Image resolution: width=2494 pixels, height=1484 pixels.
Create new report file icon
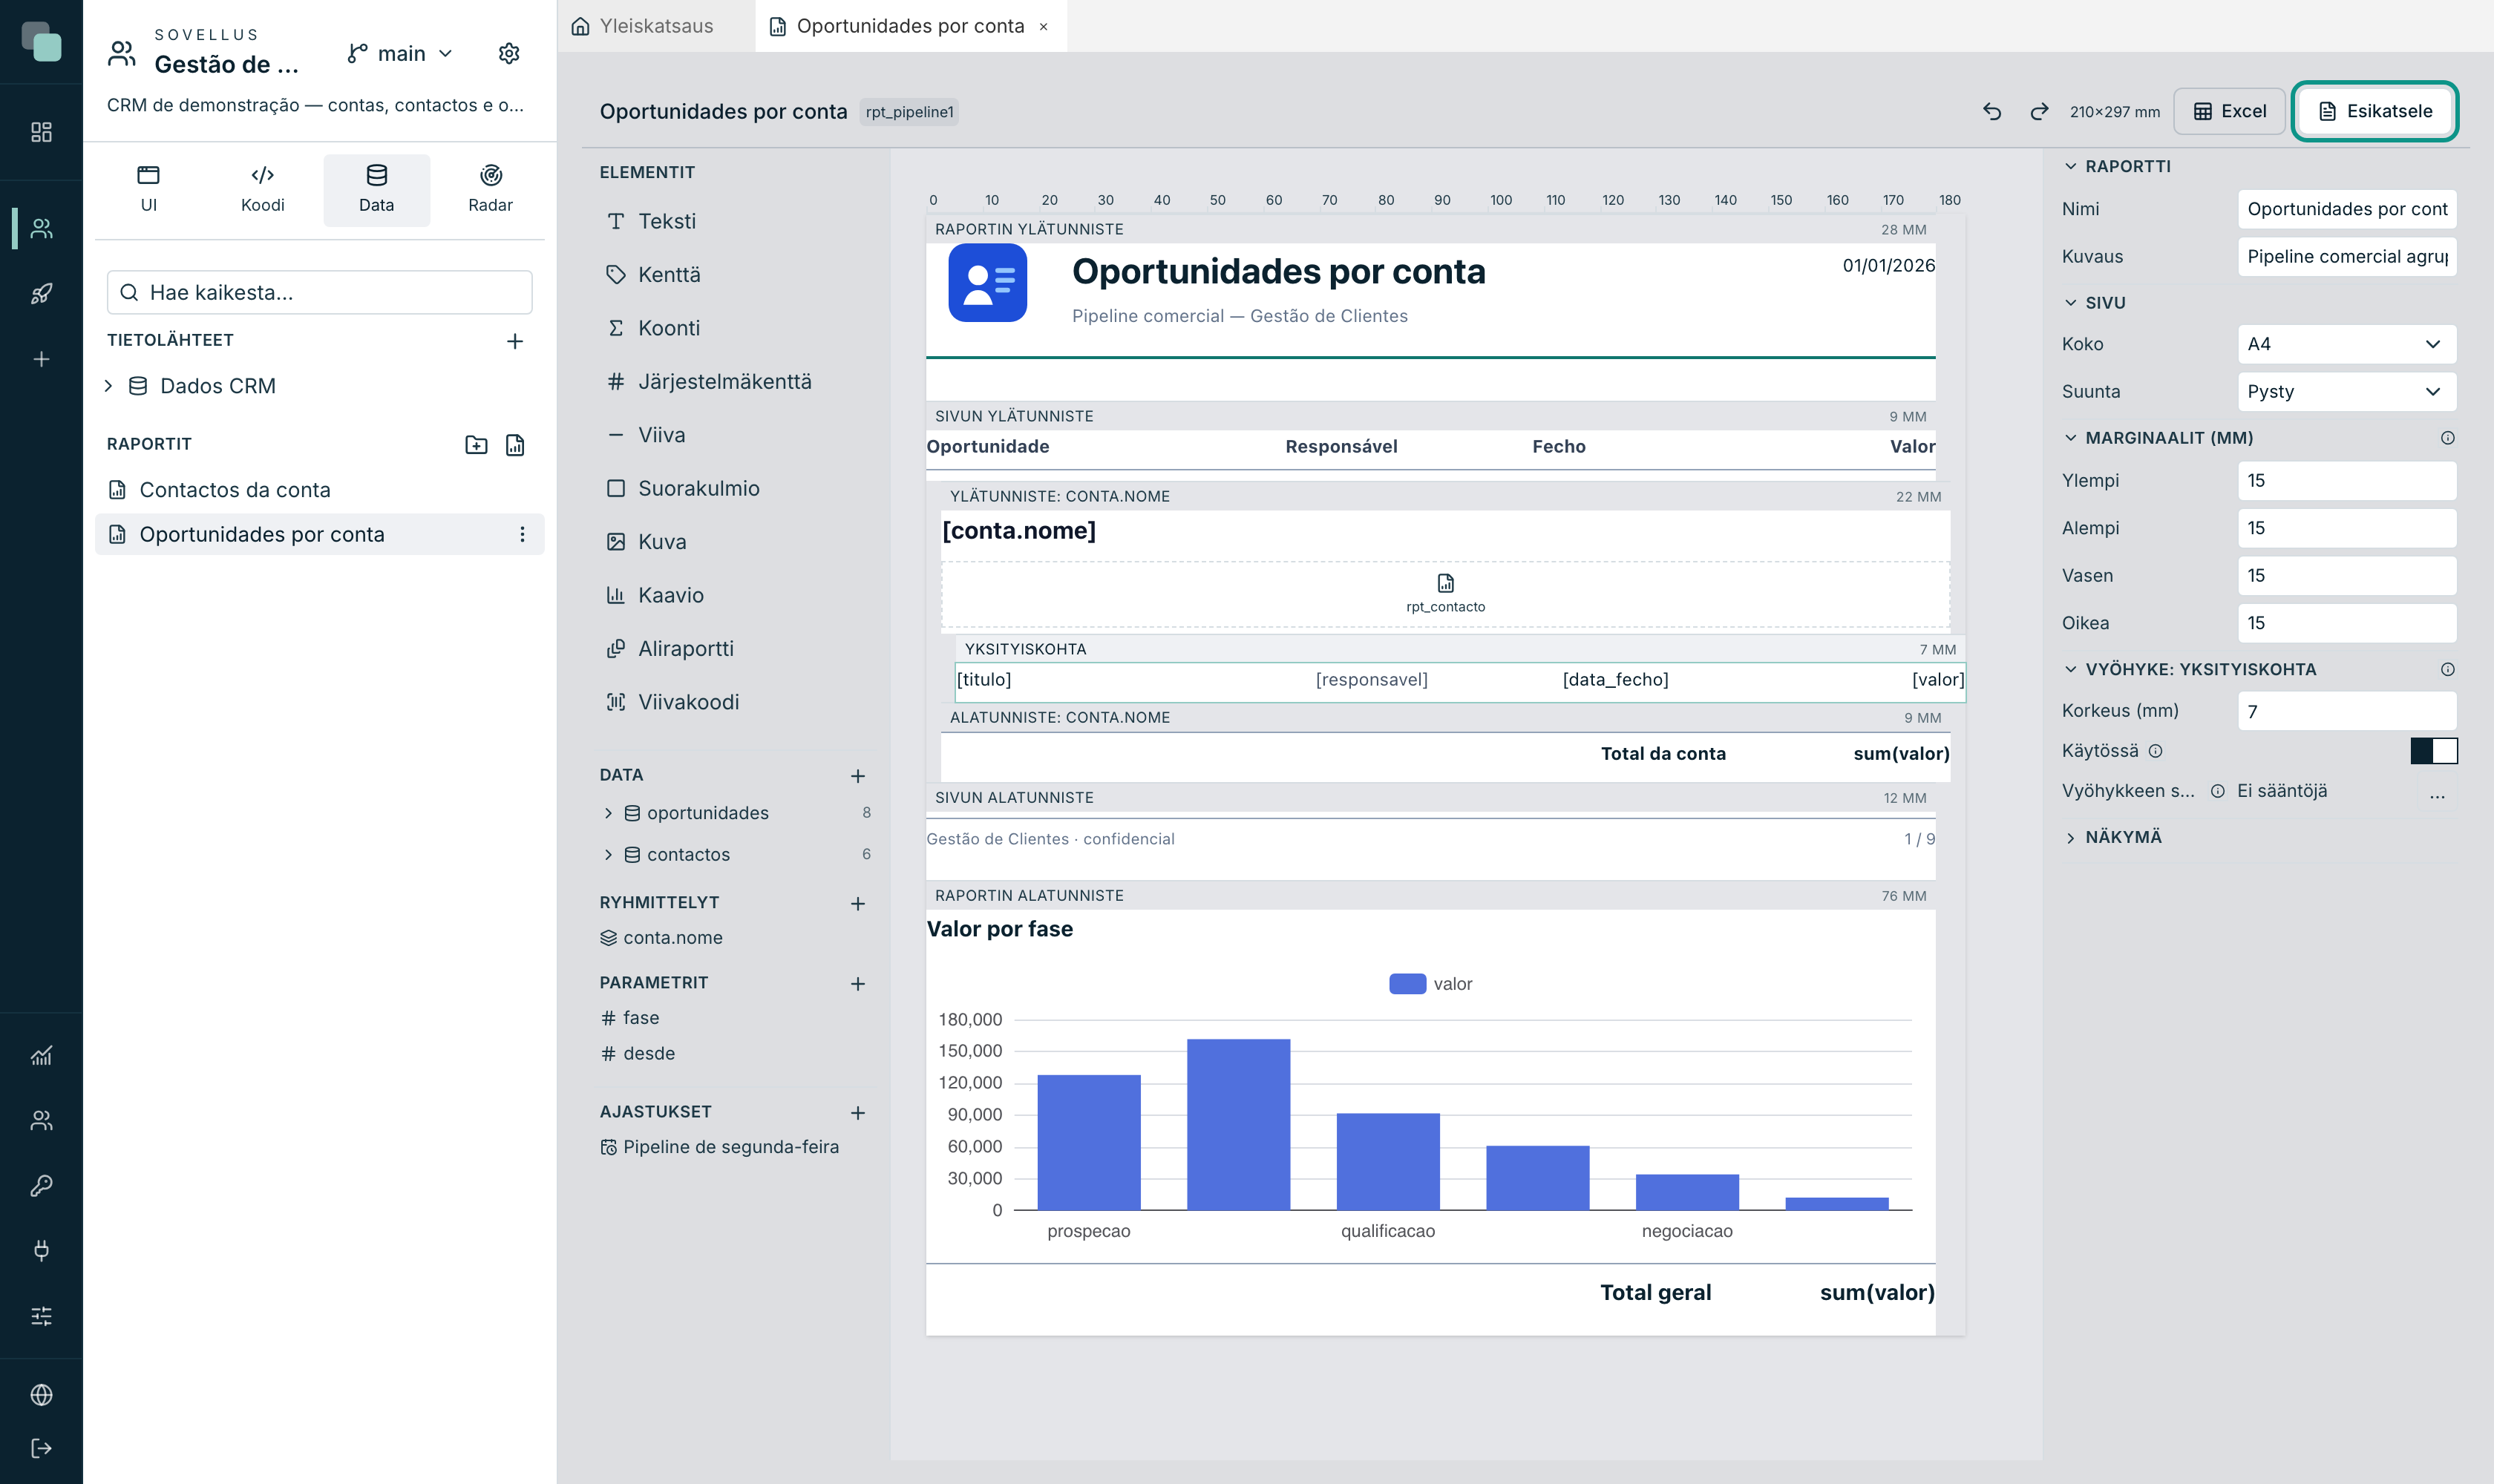(x=515, y=445)
